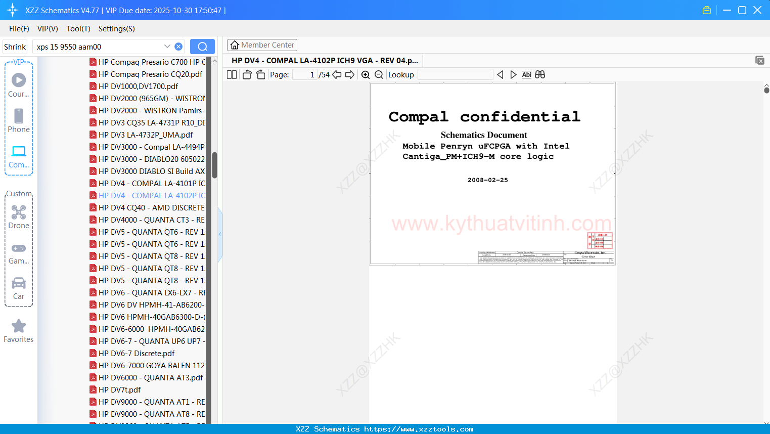Screen dimensions: 770x434
Task: Open the Settings(S) menu
Action: point(117,29)
